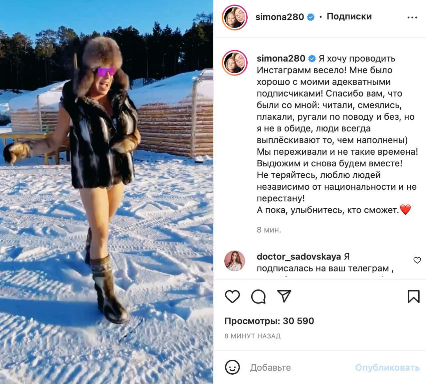Screen dimensions: 426x384
Task: Click the video of woman in snow
Action: point(106,192)
